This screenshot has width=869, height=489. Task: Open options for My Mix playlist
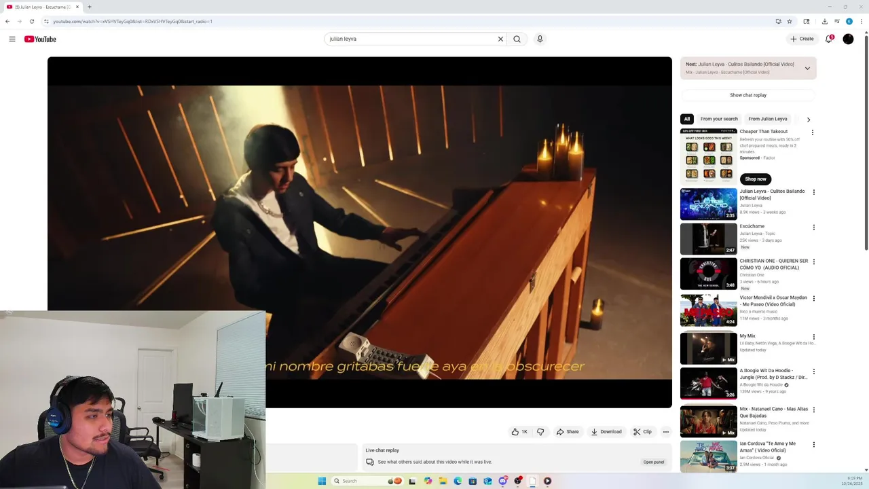tap(813, 337)
